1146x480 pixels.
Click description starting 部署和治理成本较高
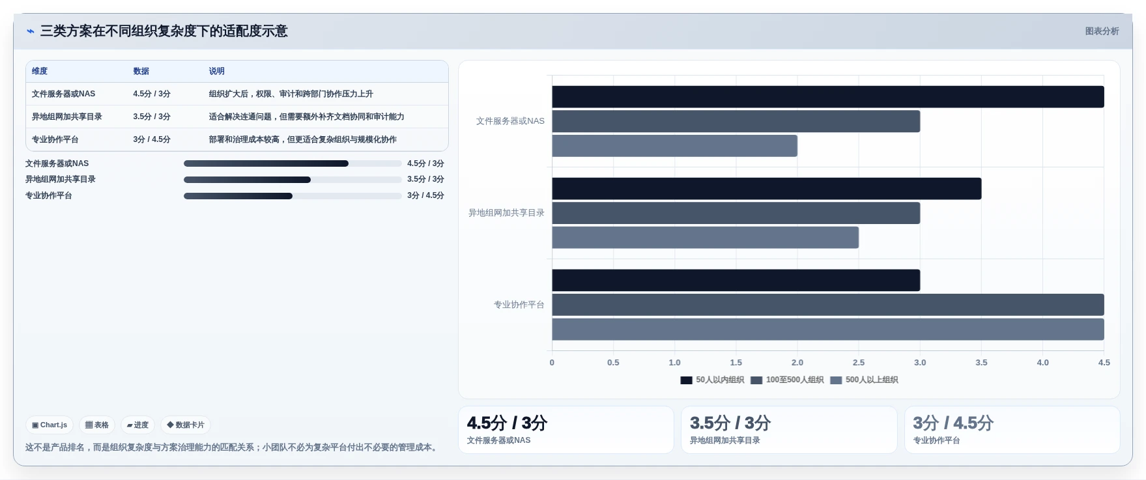coord(303,139)
